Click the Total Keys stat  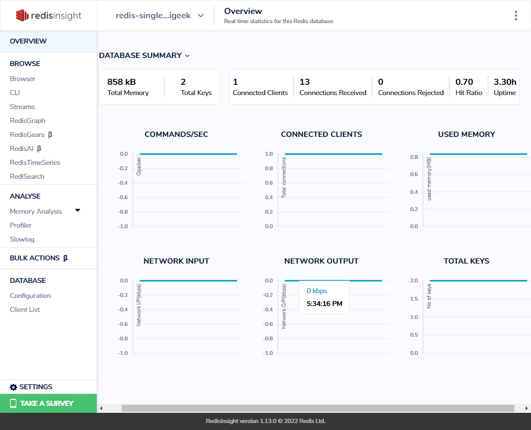(x=196, y=87)
